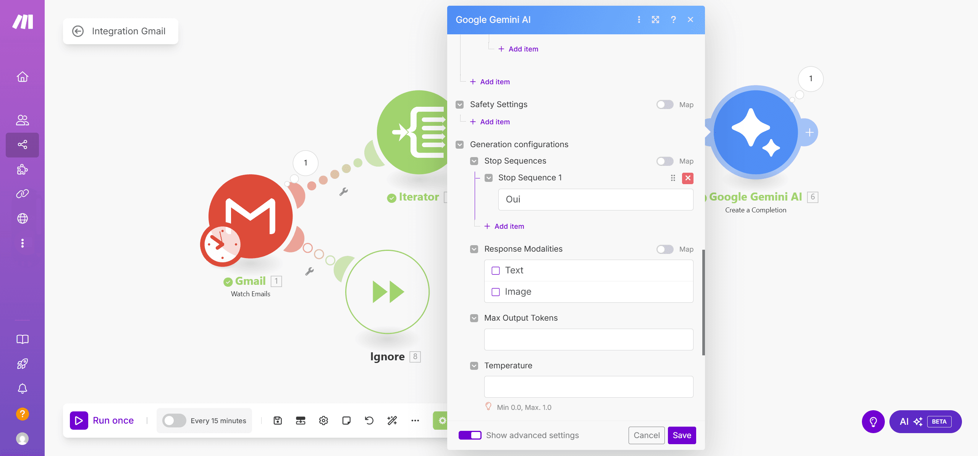Toggle the Every 15 minutes scheduling switch

[x=174, y=421]
